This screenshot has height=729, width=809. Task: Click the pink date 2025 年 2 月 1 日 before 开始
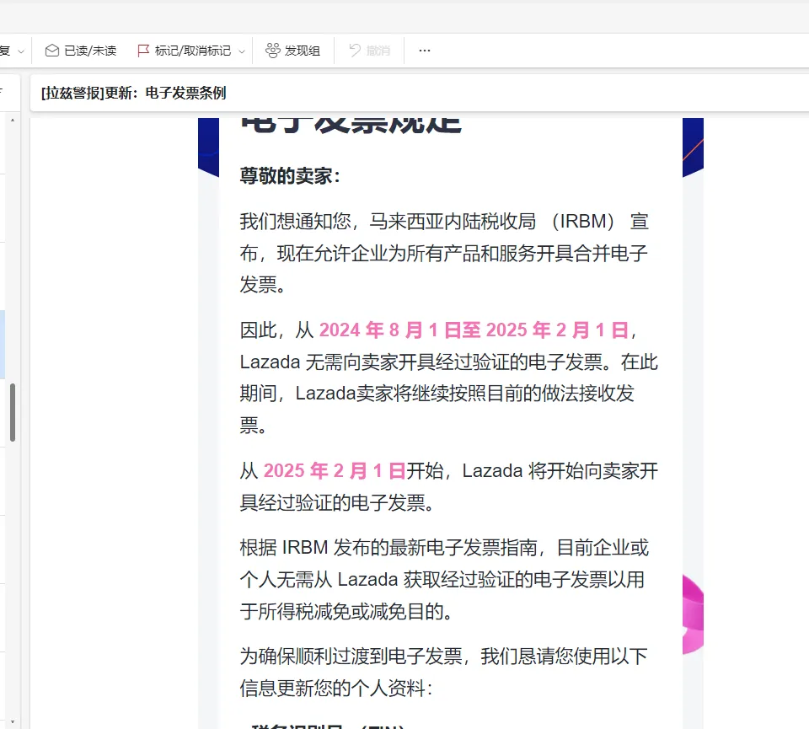click(x=335, y=471)
